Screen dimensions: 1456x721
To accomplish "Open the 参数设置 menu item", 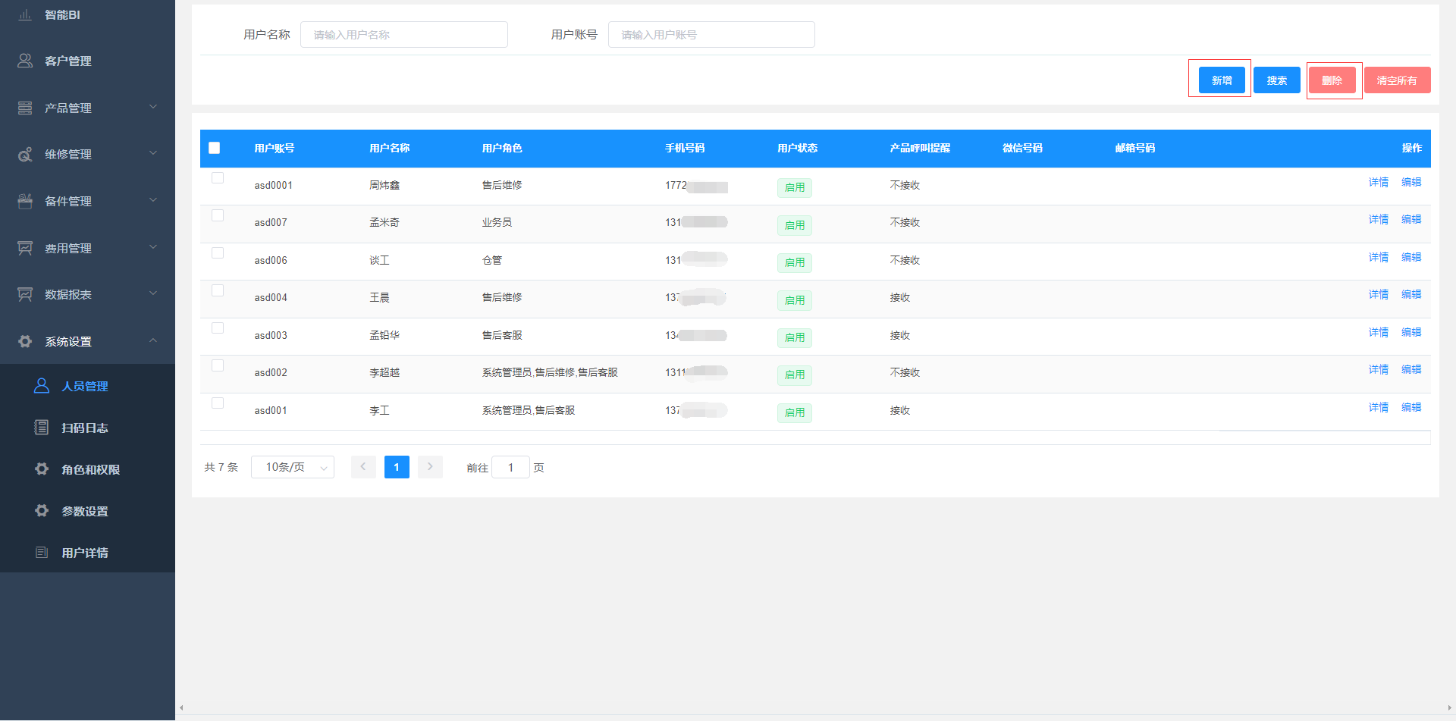I will 85,511.
